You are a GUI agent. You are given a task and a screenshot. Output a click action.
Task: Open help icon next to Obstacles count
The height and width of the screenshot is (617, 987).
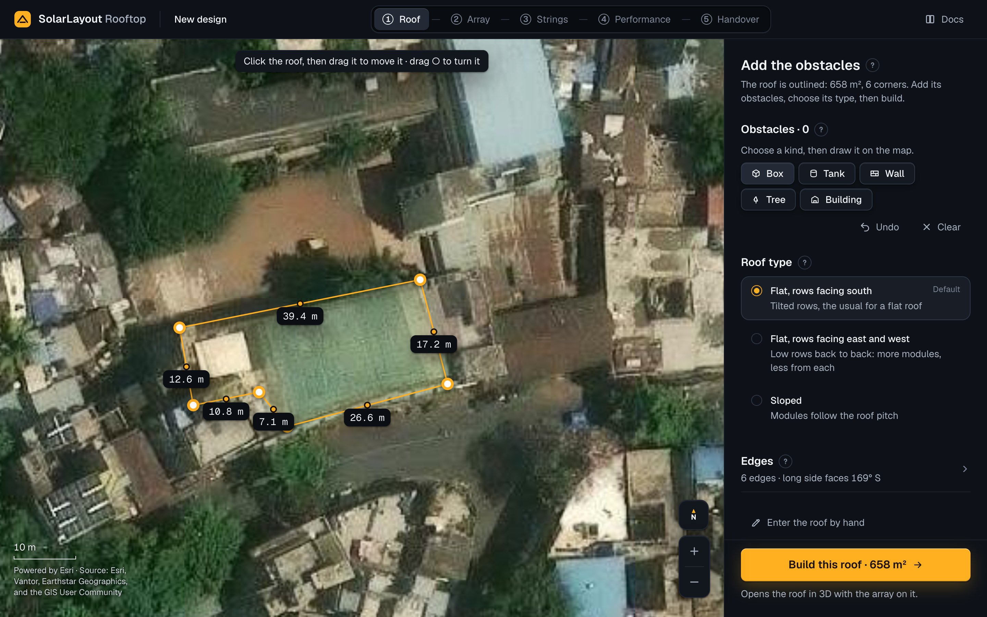coord(820,129)
